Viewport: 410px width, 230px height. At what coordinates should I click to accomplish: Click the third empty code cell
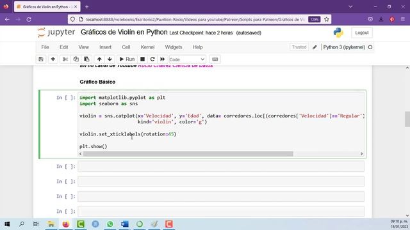[x=221, y=196]
